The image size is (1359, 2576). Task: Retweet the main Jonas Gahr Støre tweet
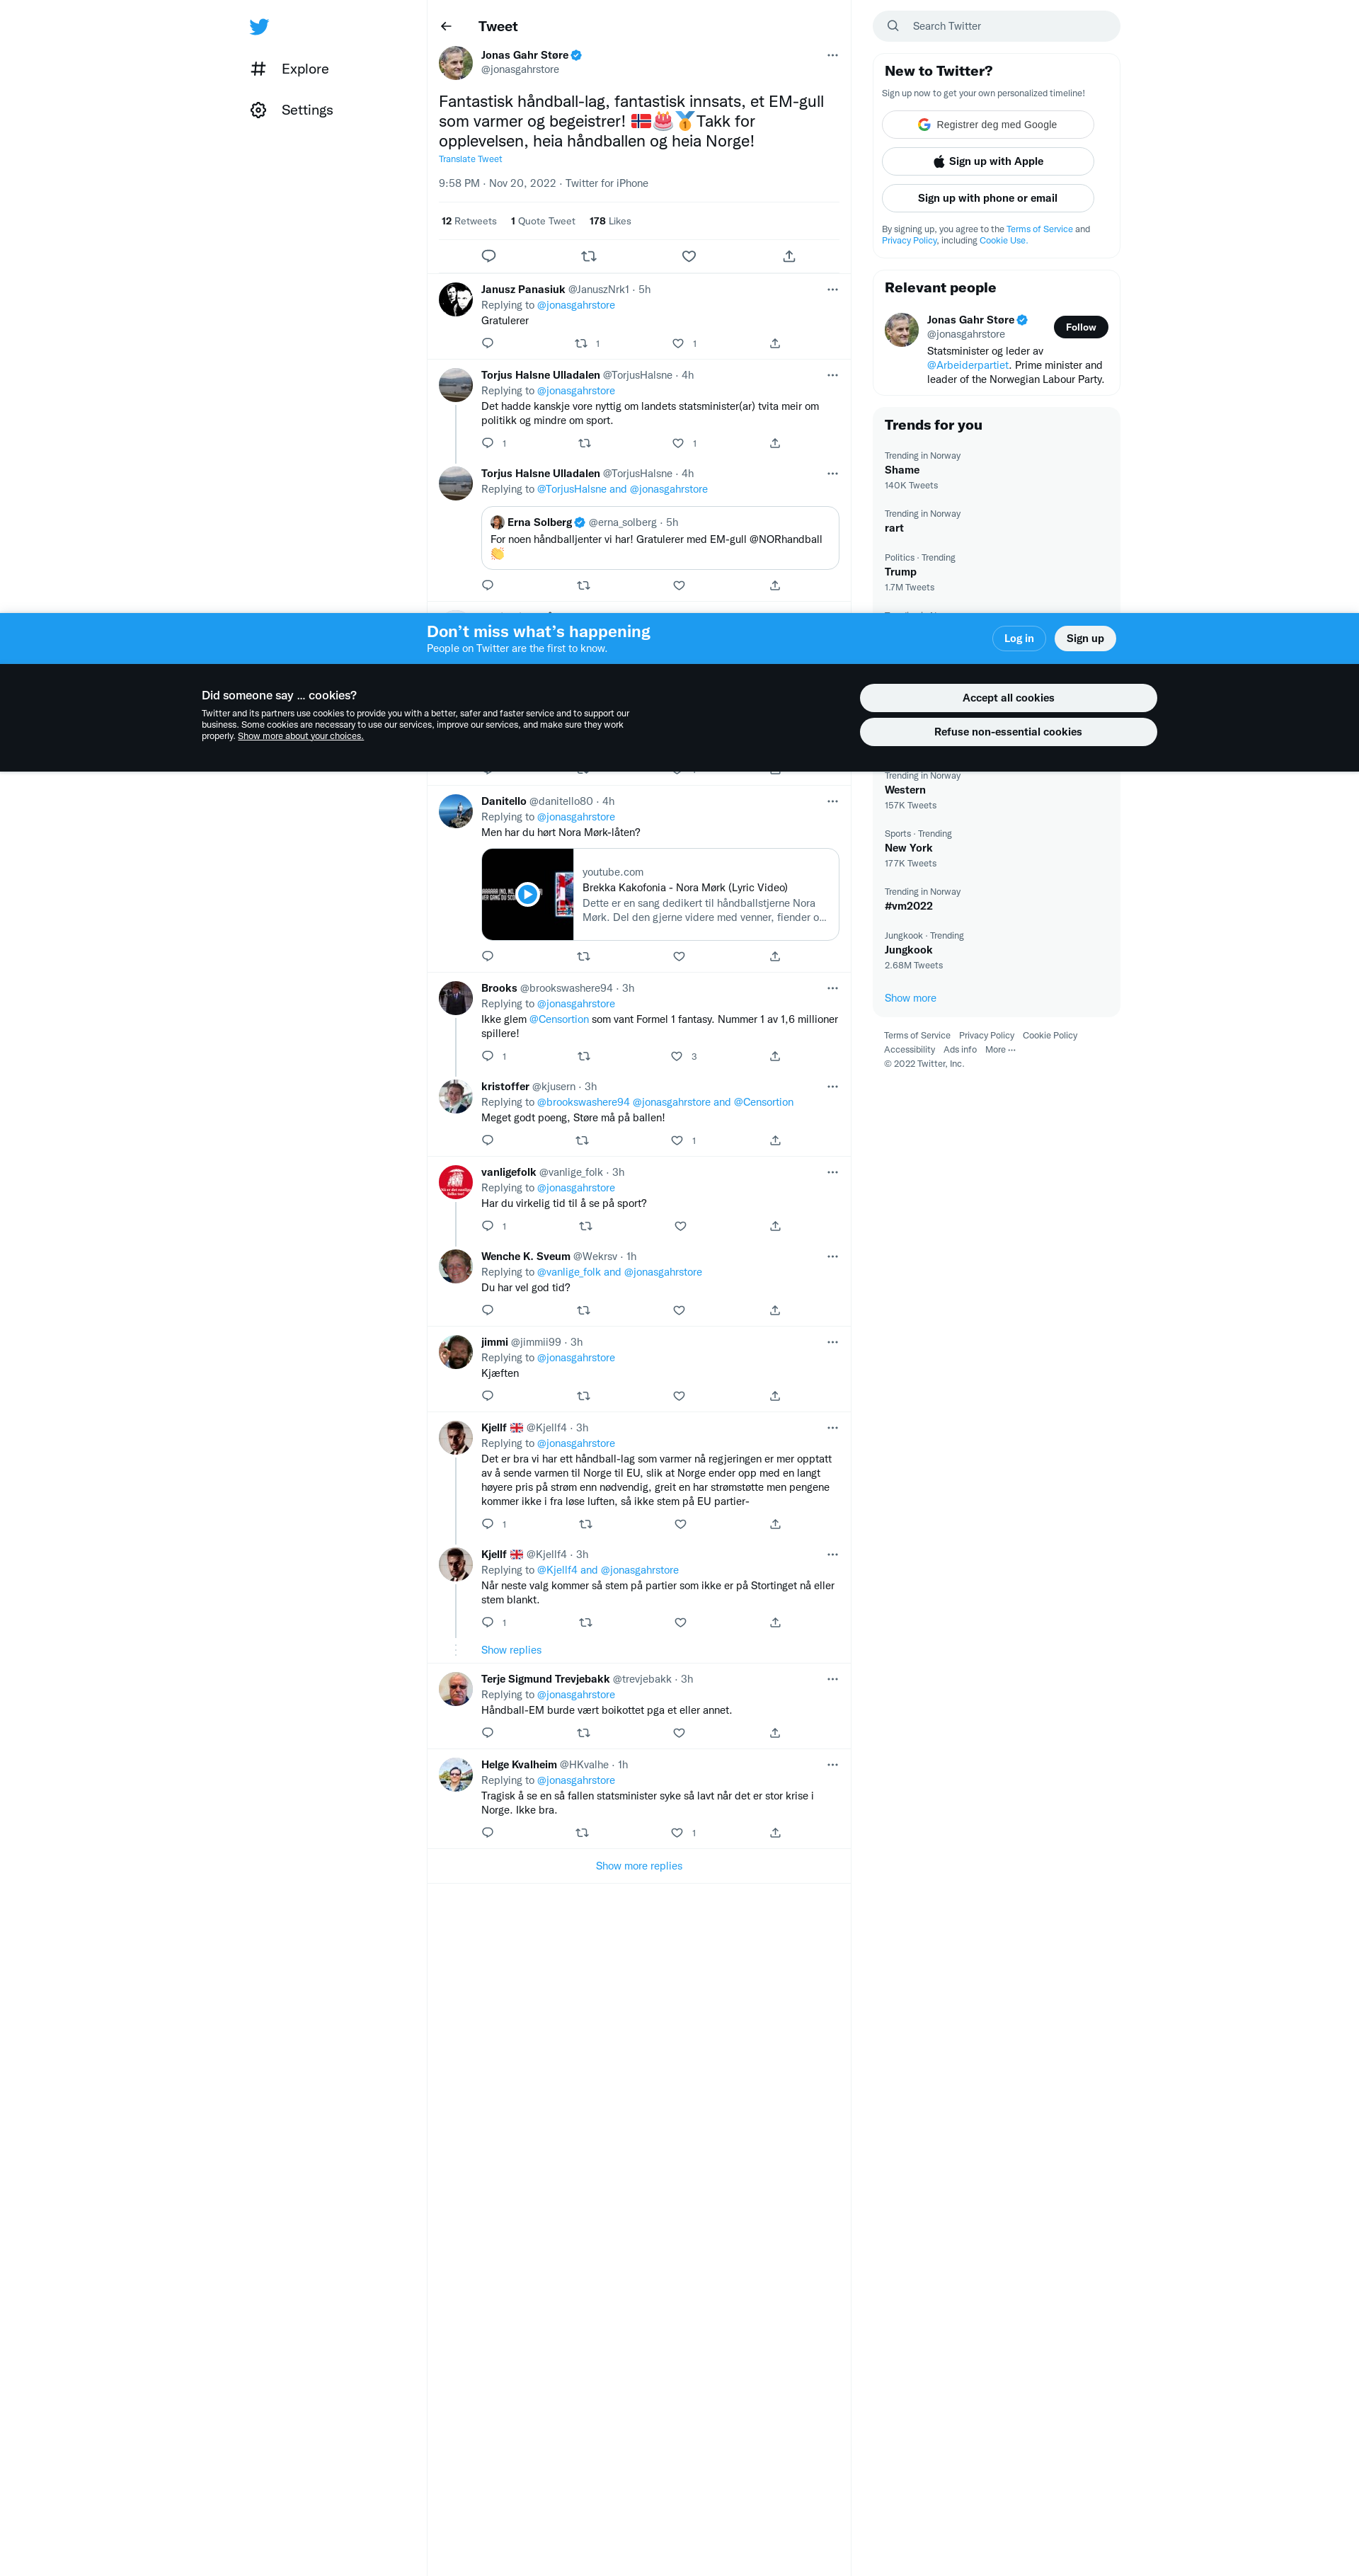tap(588, 256)
